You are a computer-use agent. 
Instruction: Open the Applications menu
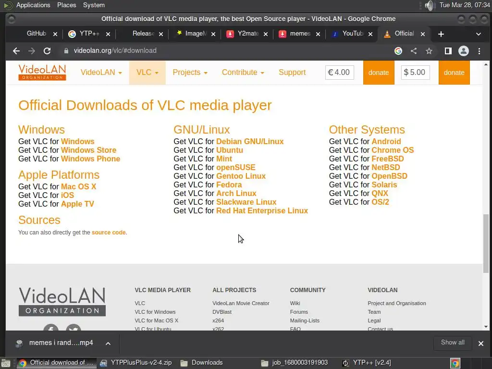pyautogui.click(x=33, y=5)
